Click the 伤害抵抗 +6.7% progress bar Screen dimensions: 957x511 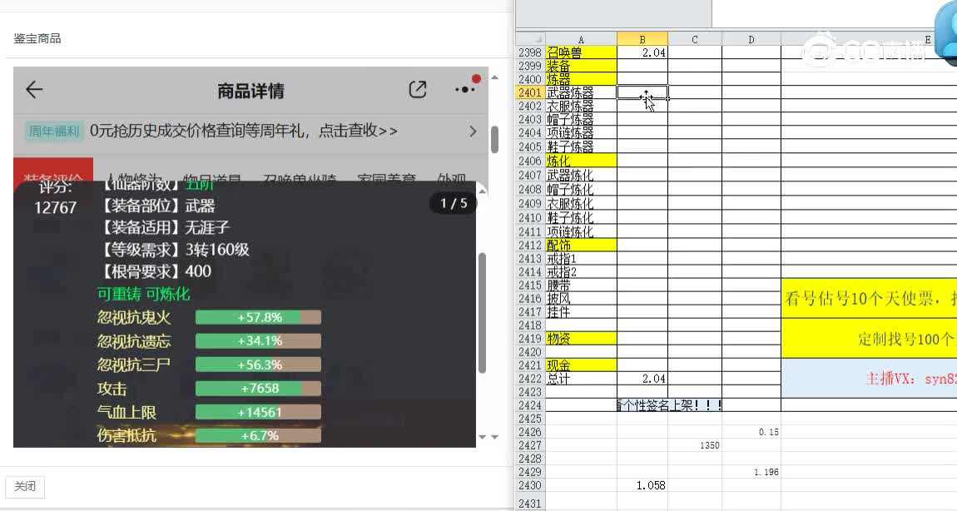pyautogui.click(x=256, y=434)
